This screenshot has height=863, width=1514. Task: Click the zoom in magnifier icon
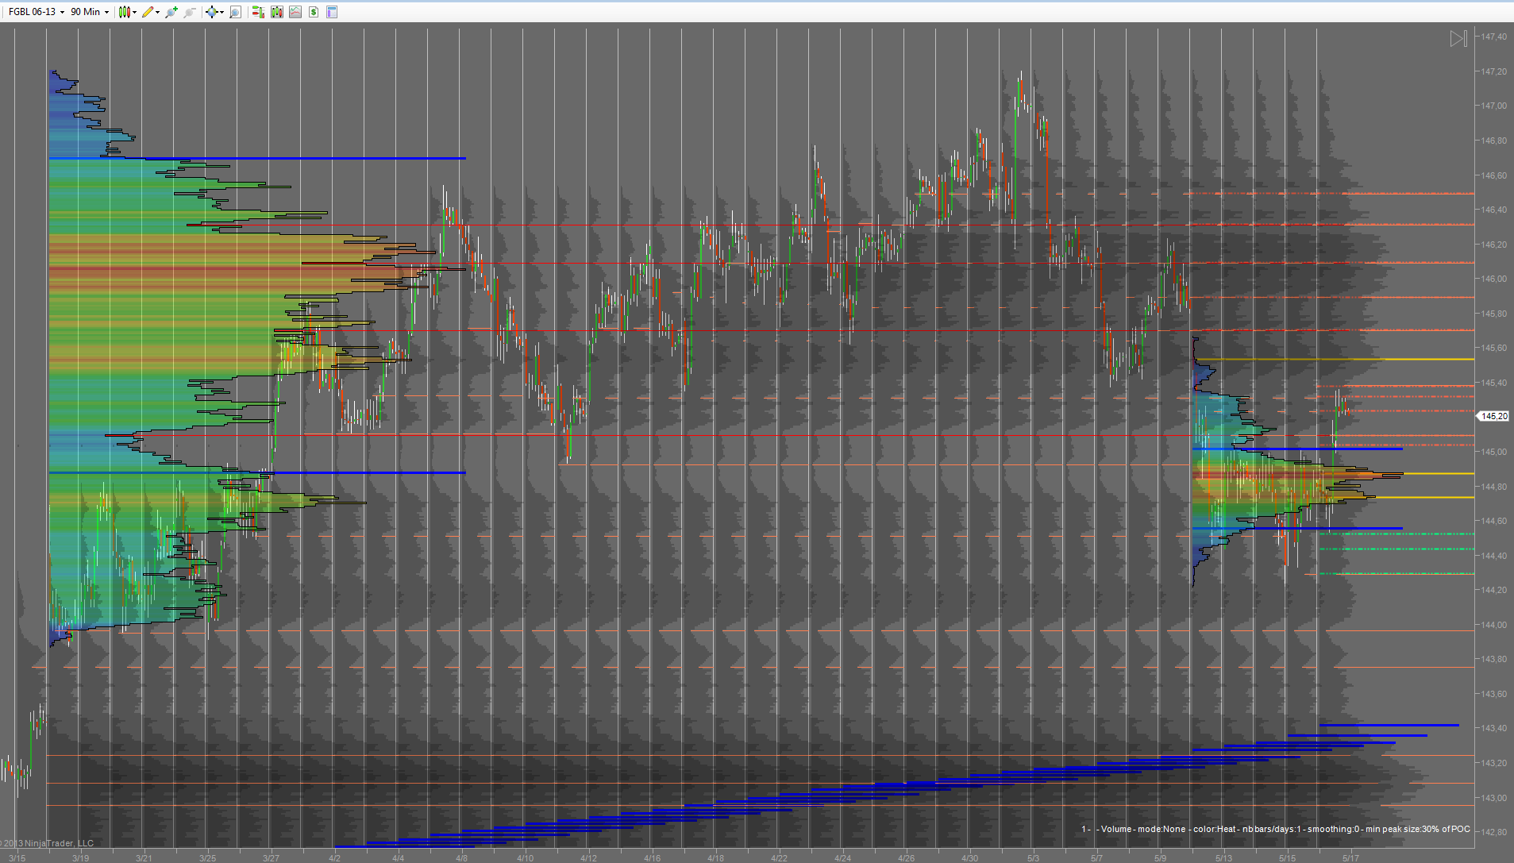(171, 12)
